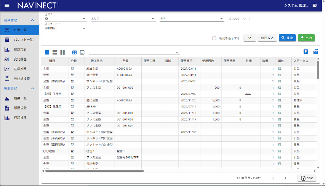The width and height of the screenshot is (336, 186).
Task: Open the hamburger navigation menu
Action: 7,5
